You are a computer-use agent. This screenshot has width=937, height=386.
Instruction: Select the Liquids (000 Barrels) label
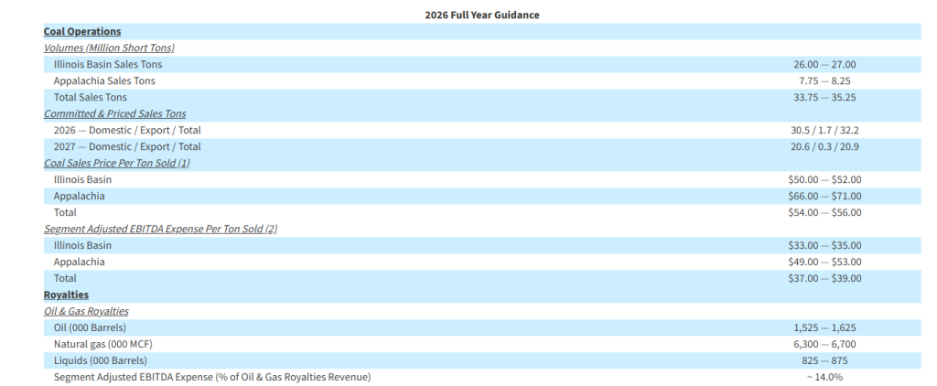(x=97, y=360)
